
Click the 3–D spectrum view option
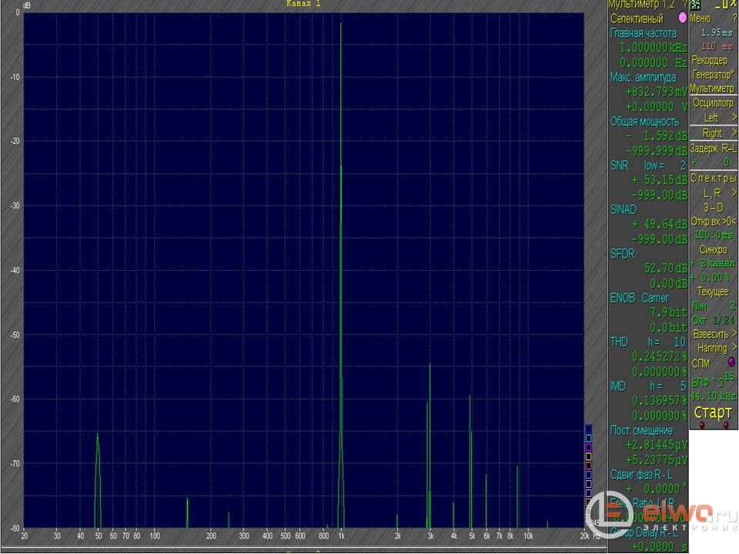[713, 207]
